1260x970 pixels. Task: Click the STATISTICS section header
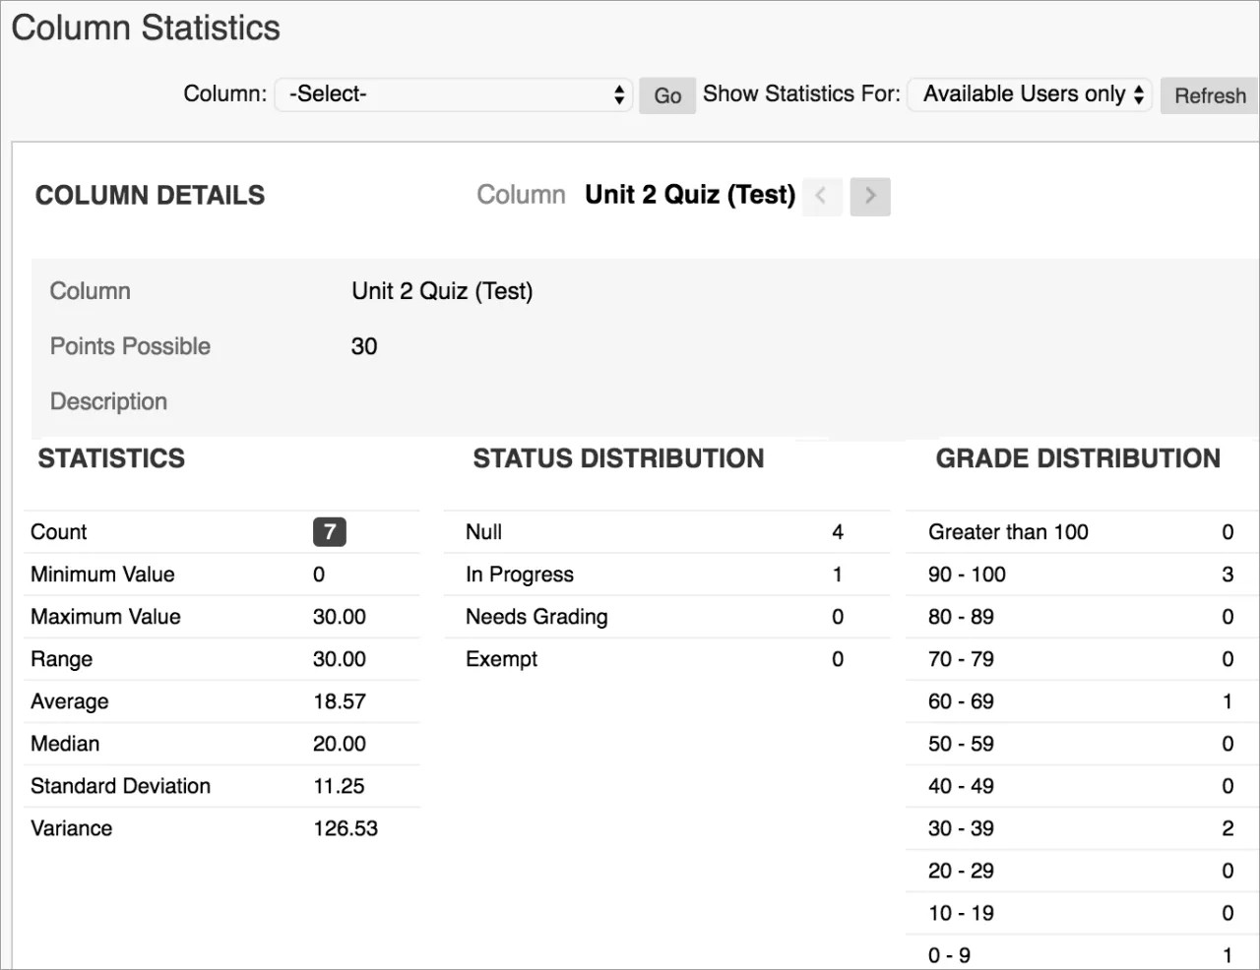click(110, 458)
